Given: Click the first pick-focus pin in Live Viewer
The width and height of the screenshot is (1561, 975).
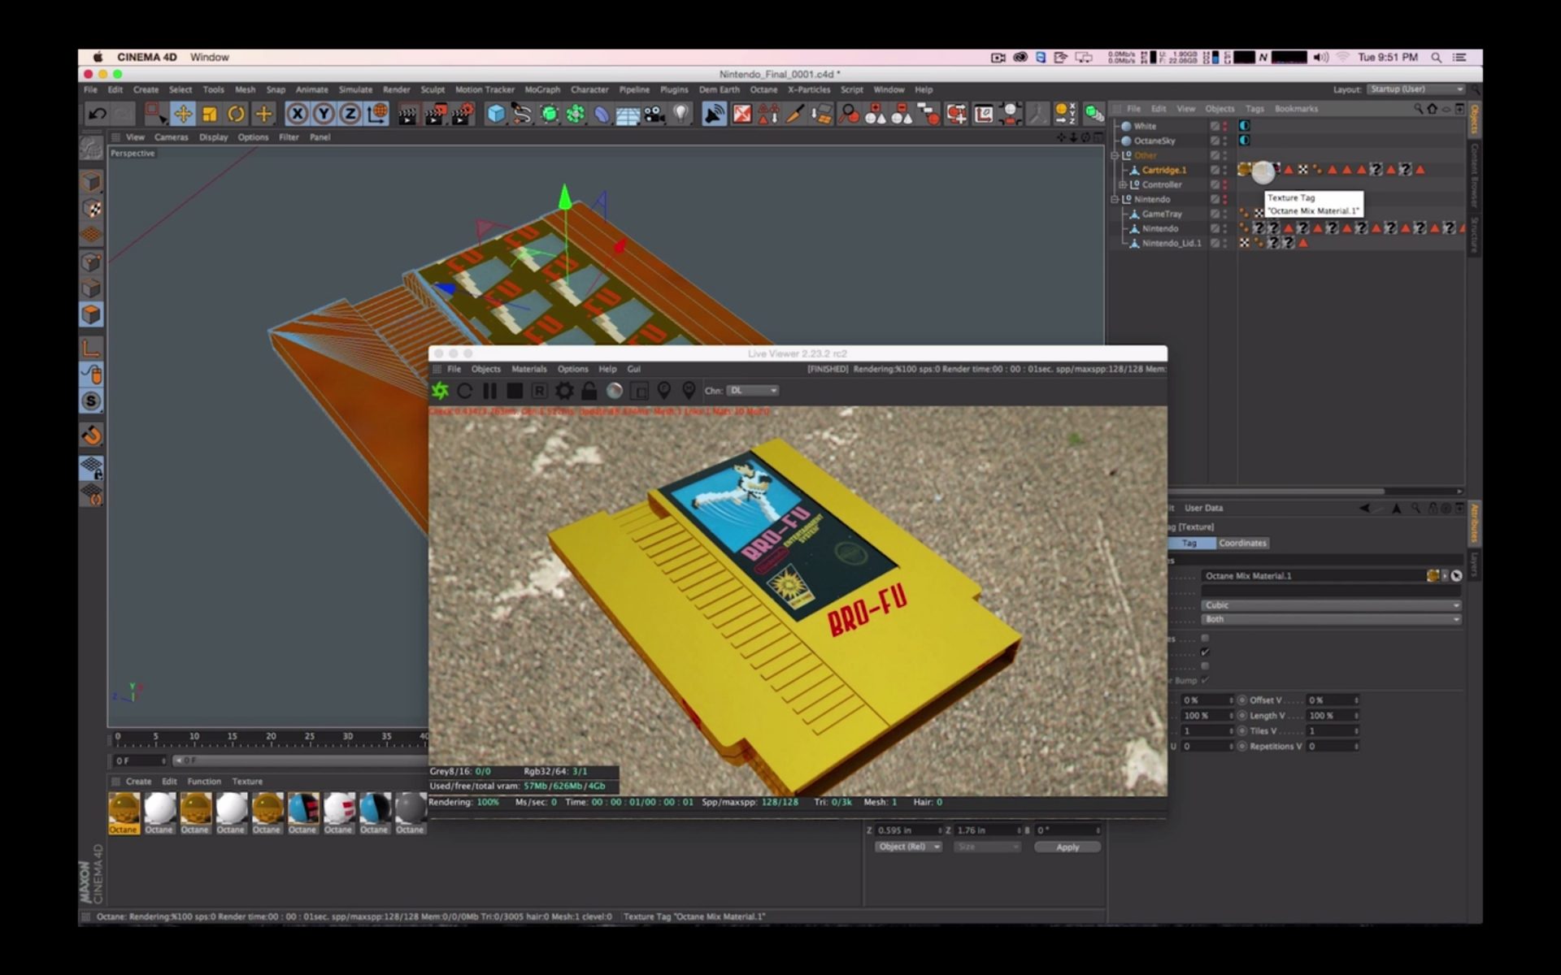Looking at the screenshot, I should (x=664, y=391).
